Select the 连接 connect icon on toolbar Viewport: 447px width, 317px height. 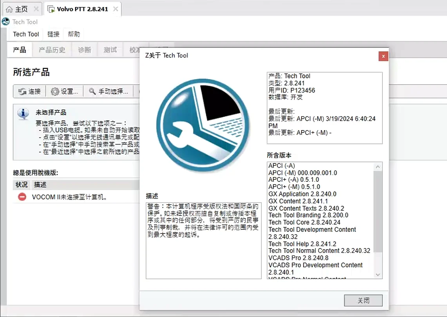point(23,91)
